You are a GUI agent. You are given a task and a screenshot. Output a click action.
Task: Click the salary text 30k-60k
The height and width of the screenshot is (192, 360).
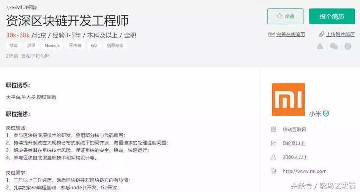pos(18,35)
